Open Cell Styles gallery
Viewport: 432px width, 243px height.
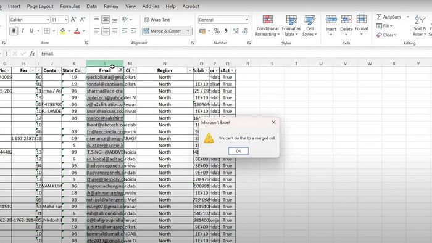coord(310,26)
